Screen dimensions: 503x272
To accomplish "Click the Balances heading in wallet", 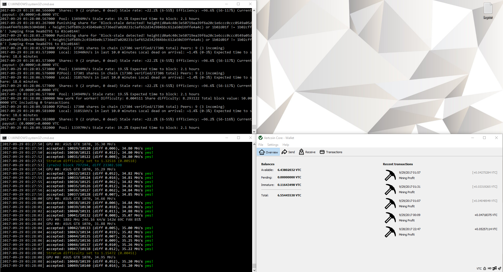I will point(268,164).
